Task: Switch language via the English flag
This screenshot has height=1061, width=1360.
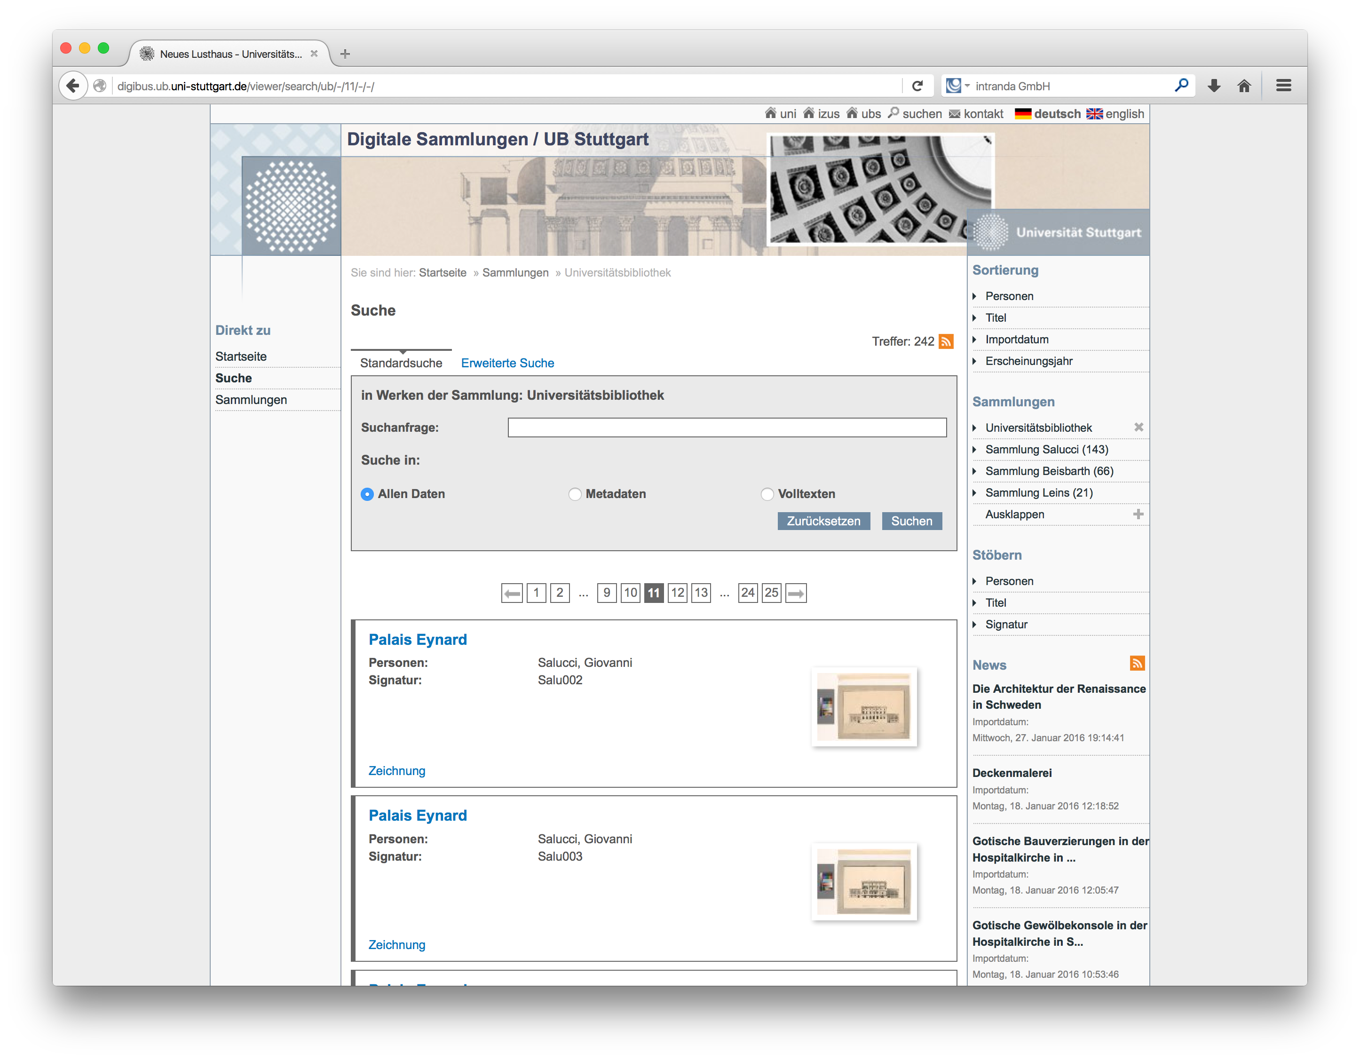Action: (1095, 113)
